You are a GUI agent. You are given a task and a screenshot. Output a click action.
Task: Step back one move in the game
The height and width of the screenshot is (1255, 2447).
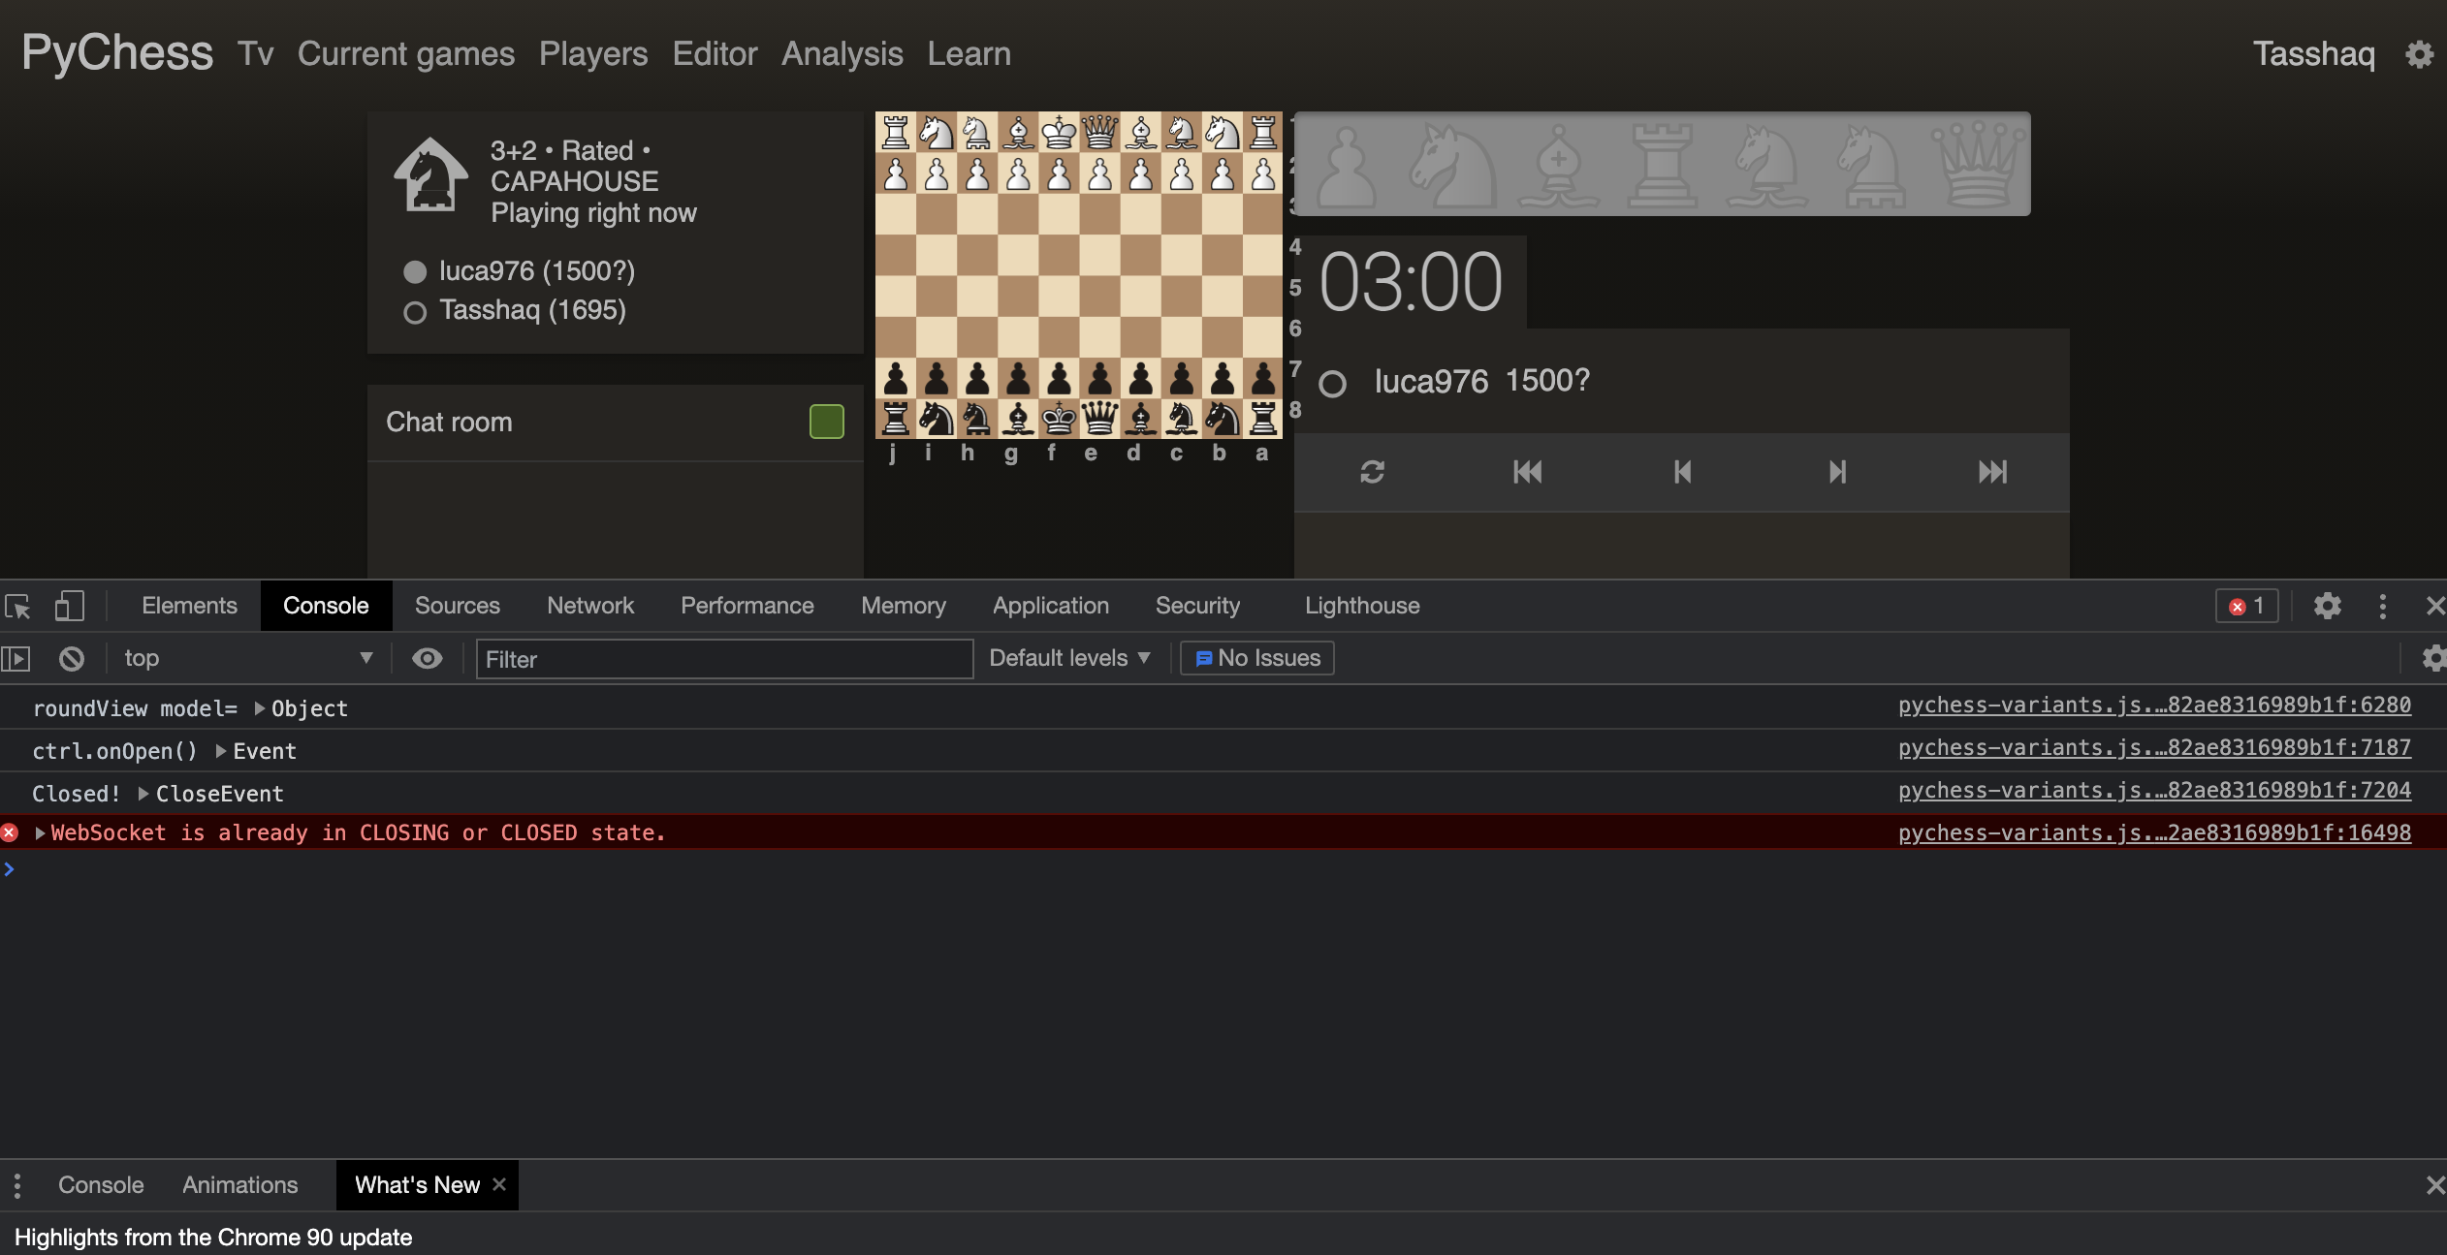click(1682, 473)
